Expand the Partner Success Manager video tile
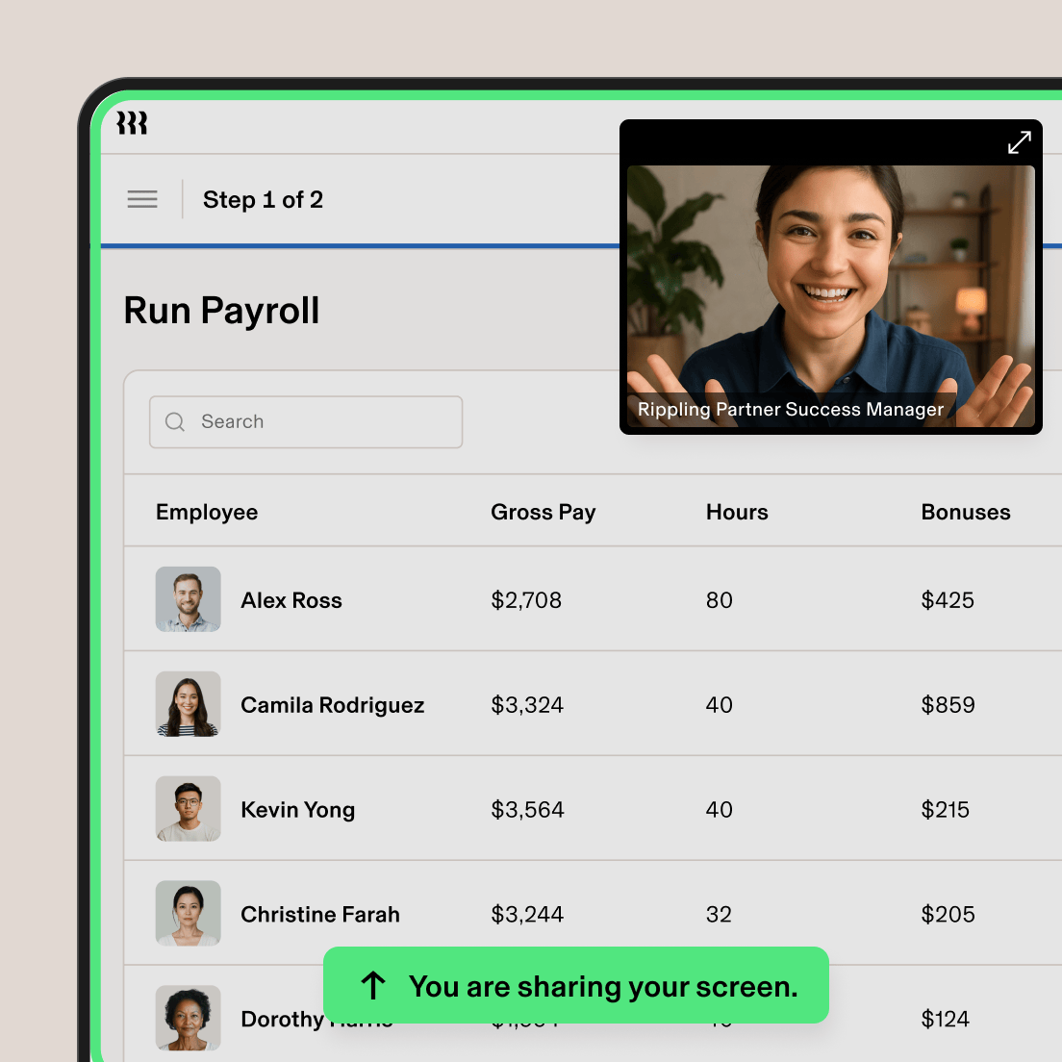The image size is (1062, 1062). pyautogui.click(x=1019, y=141)
